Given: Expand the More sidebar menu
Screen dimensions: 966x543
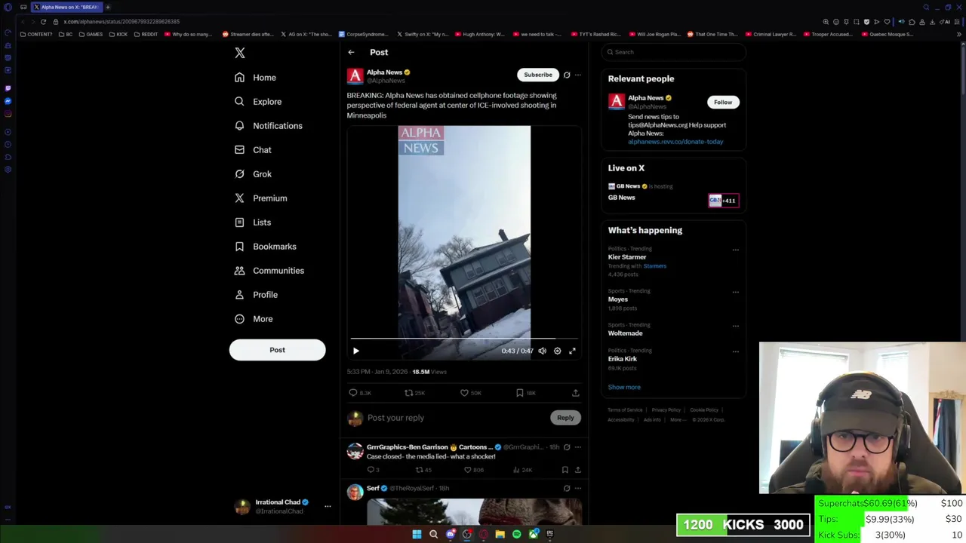Looking at the screenshot, I should tap(254, 319).
